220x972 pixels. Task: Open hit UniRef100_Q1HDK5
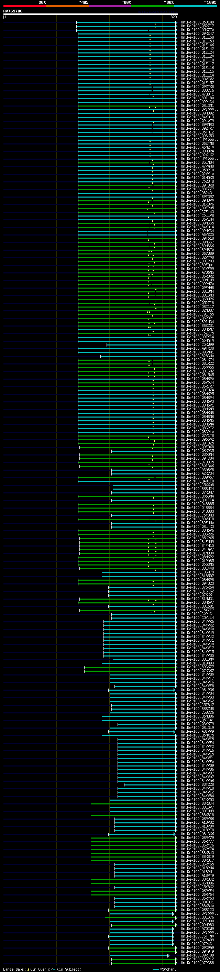[x=197, y=178]
